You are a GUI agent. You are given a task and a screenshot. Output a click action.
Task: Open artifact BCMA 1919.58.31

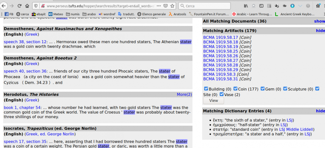[x=221, y=79]
